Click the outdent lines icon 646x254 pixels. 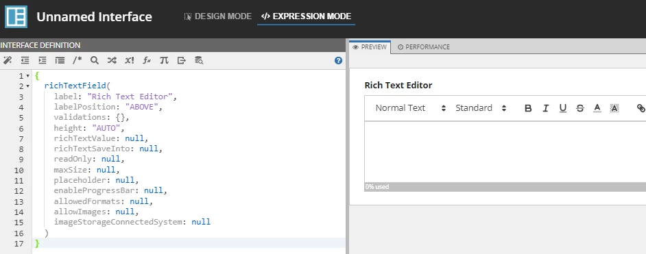[25, 60]
